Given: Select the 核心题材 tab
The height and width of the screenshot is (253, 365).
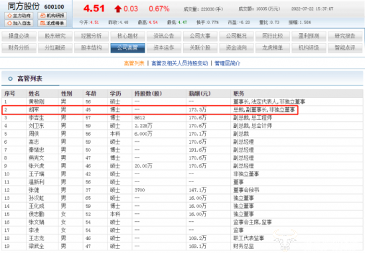Looking at the screenshot, I should (x=128, y=36).
